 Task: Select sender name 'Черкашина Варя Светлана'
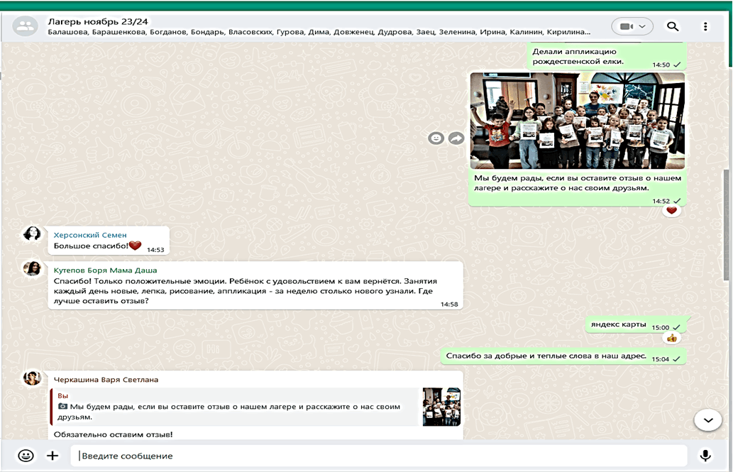(x=106, y=380)
